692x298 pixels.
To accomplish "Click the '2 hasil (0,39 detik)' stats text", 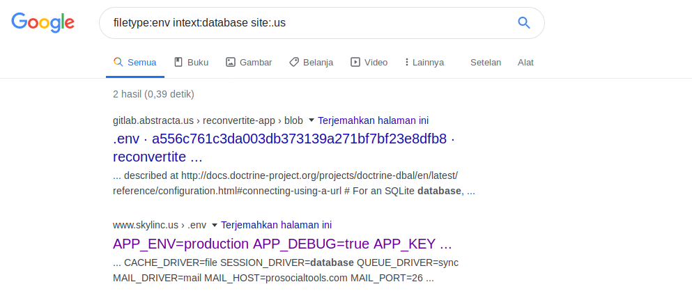I will pos(153,94).
